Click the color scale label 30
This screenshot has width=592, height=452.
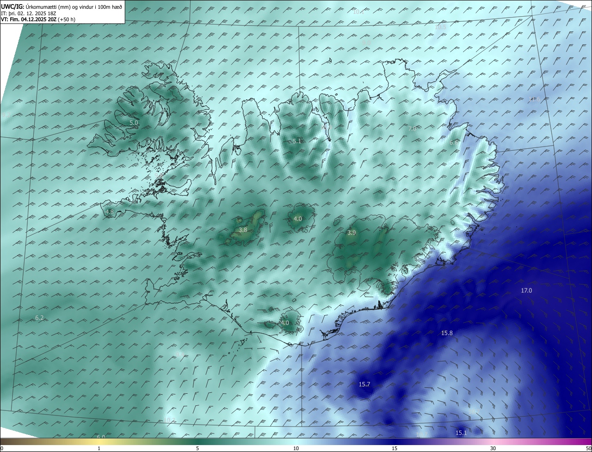tap(493, 448)
